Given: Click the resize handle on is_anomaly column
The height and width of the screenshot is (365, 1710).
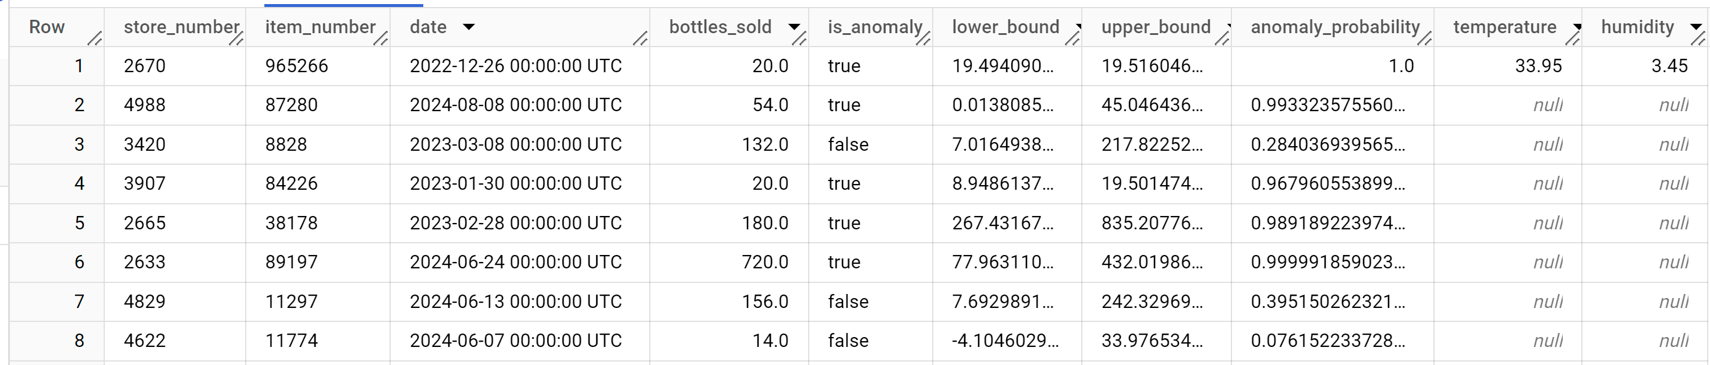Looking at the screenshot, I should point(925,38).
